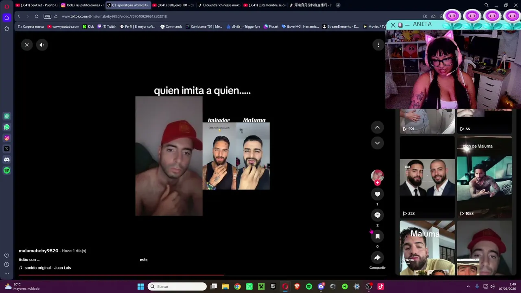Reload the TikTok page

[x=37, y=16]
